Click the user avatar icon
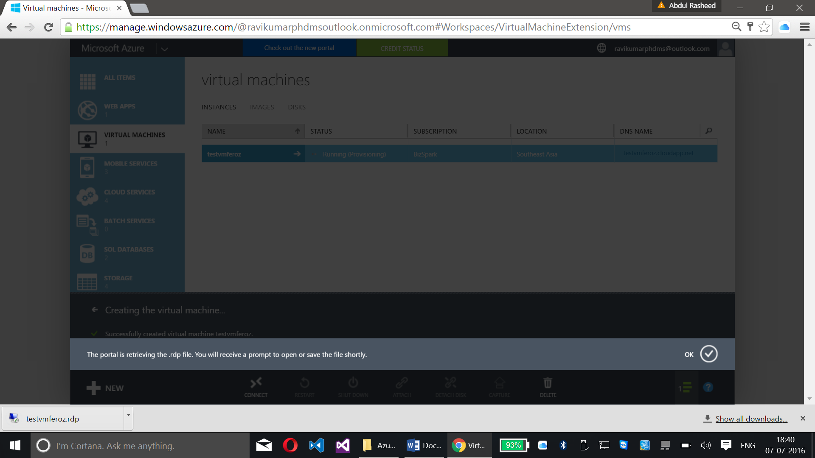815x458 pixels. (725, 48)
